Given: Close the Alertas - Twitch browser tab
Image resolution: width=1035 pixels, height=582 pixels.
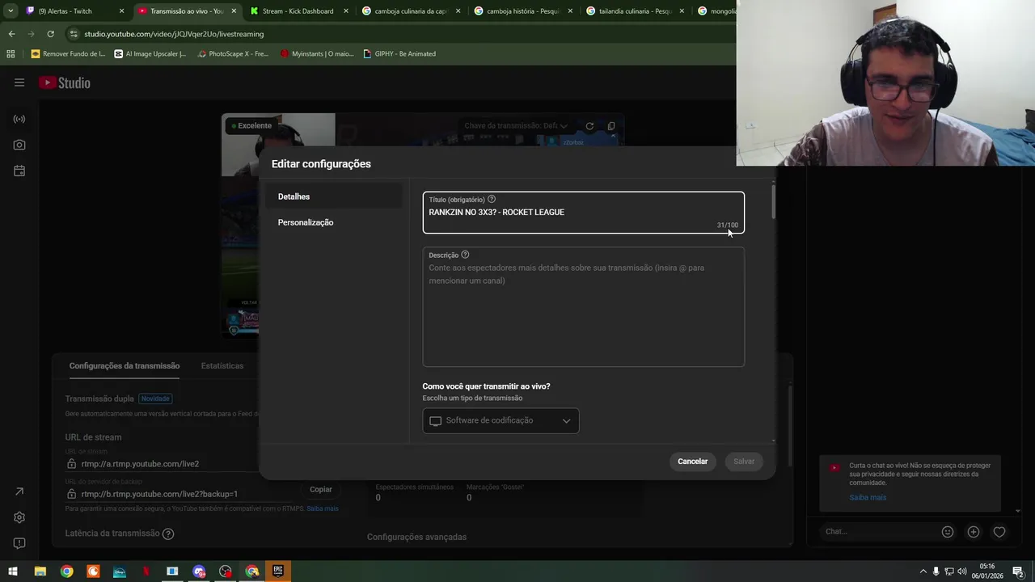Looking at the screenshot, I should click(x=122, y=11).
